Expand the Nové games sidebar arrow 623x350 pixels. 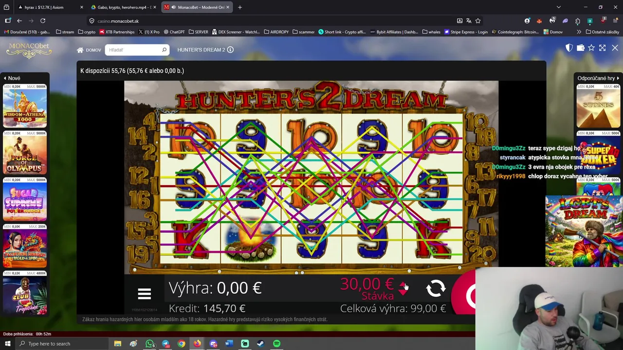[5, 78]
